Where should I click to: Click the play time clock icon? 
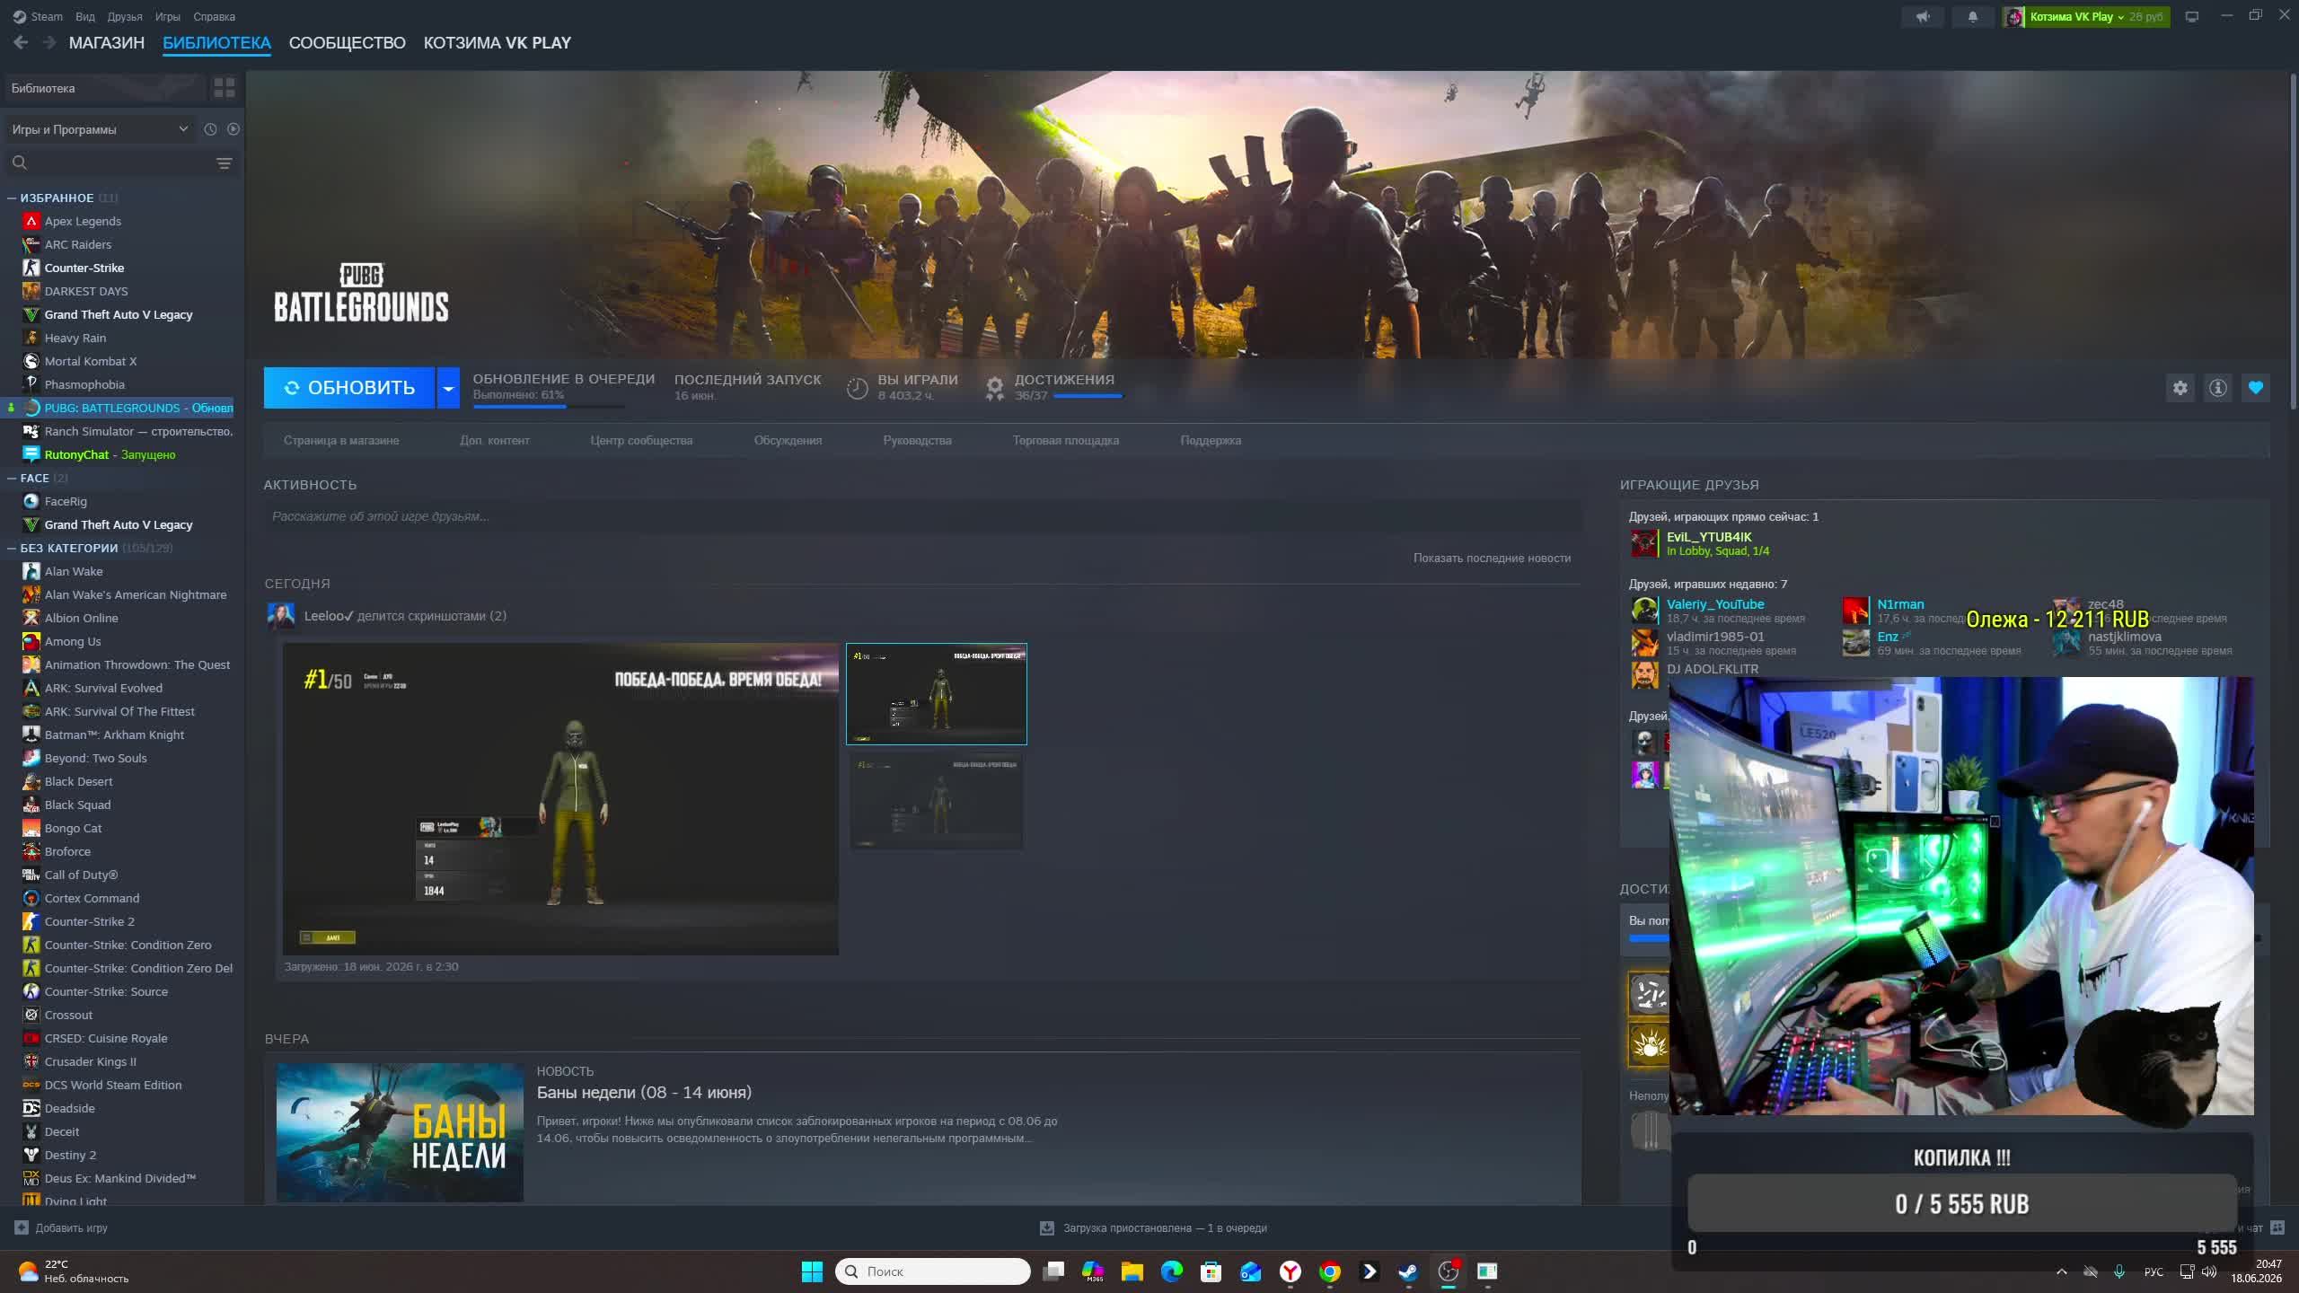coord(858,388)
